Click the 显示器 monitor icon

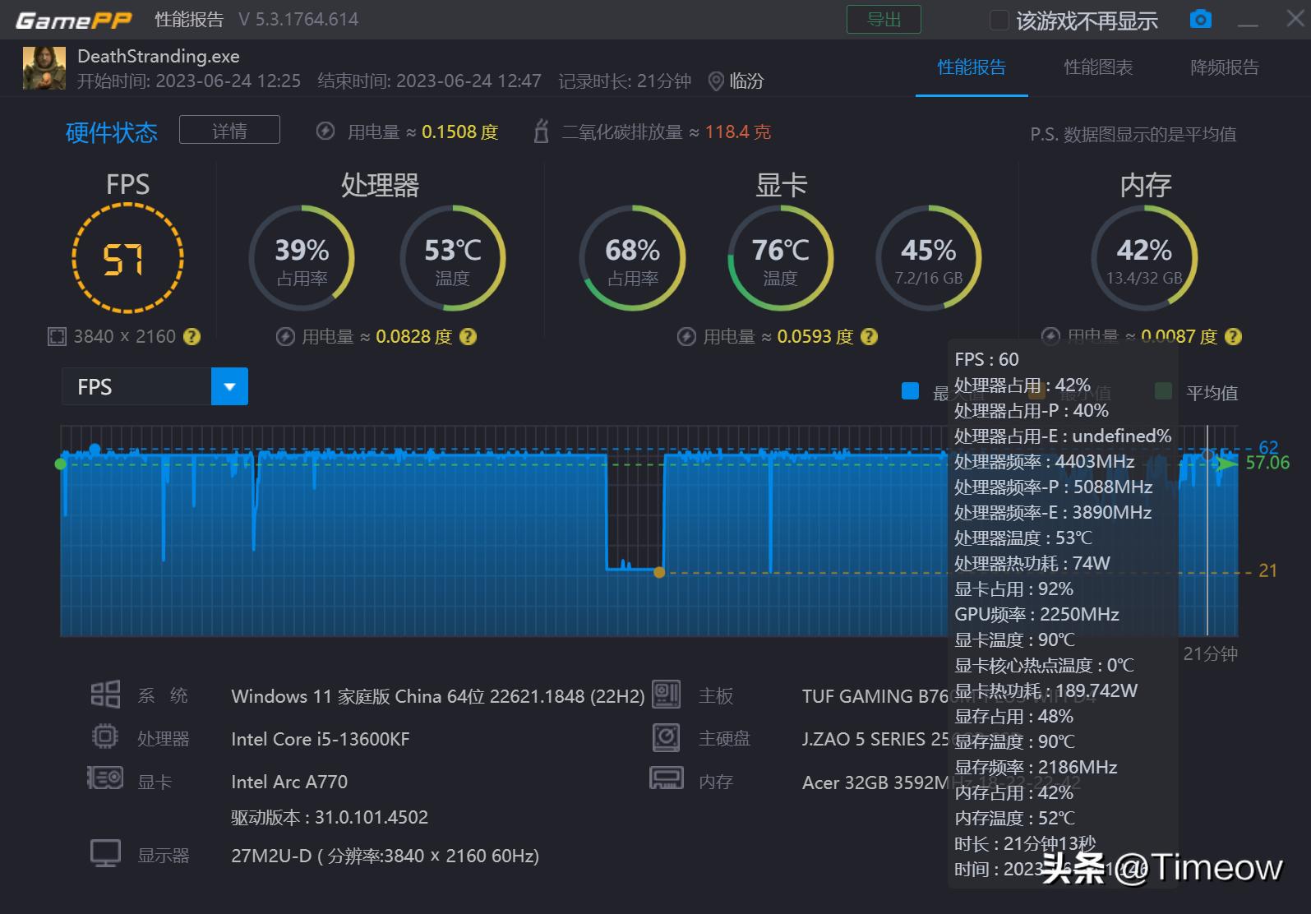point(105,853)
